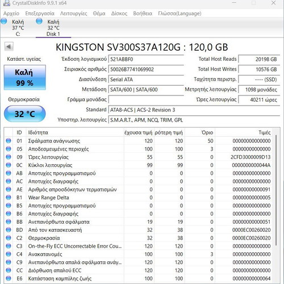Click the ID column header
The image size is (284, 284).
19,132
